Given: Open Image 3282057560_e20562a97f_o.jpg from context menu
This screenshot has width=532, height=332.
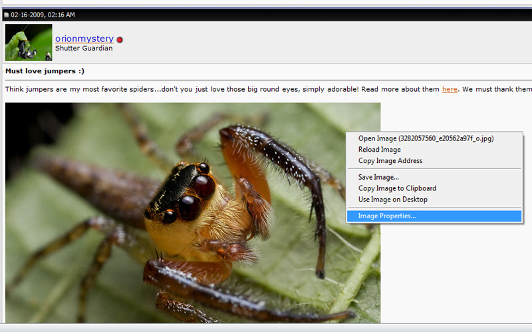Looking at the screenshot, I should point(434,138).
